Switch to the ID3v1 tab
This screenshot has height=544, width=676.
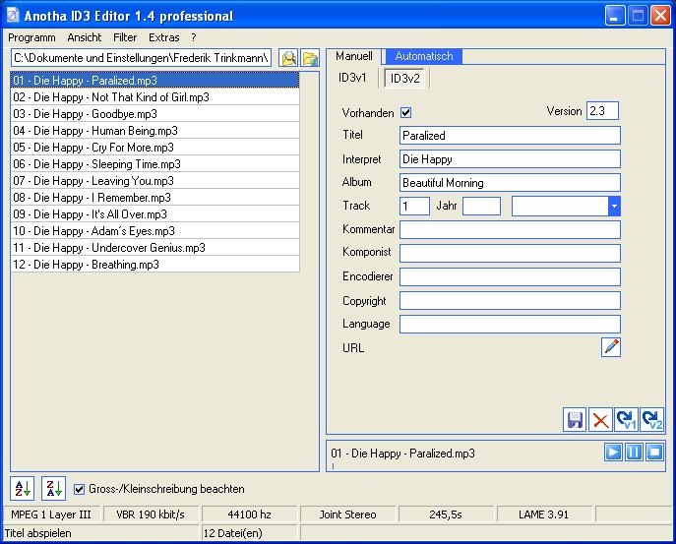click(352, 78)
